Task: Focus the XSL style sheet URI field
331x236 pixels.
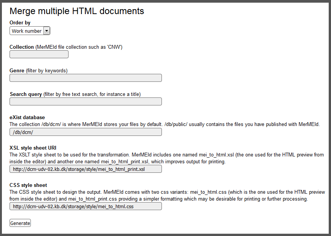Action: tap(85, 169)
